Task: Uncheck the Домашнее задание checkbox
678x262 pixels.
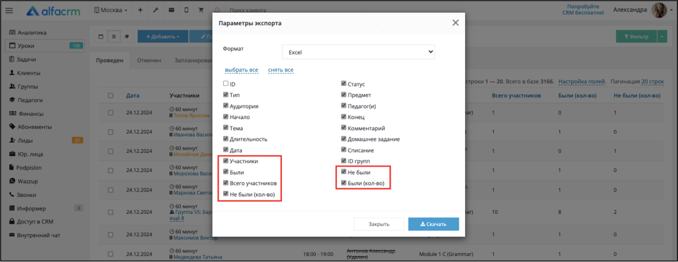Action: (344, 139)
